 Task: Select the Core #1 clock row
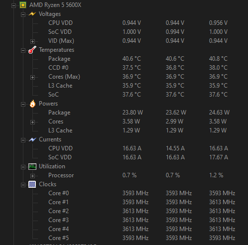pyautogui.click(x=58, y=202)
